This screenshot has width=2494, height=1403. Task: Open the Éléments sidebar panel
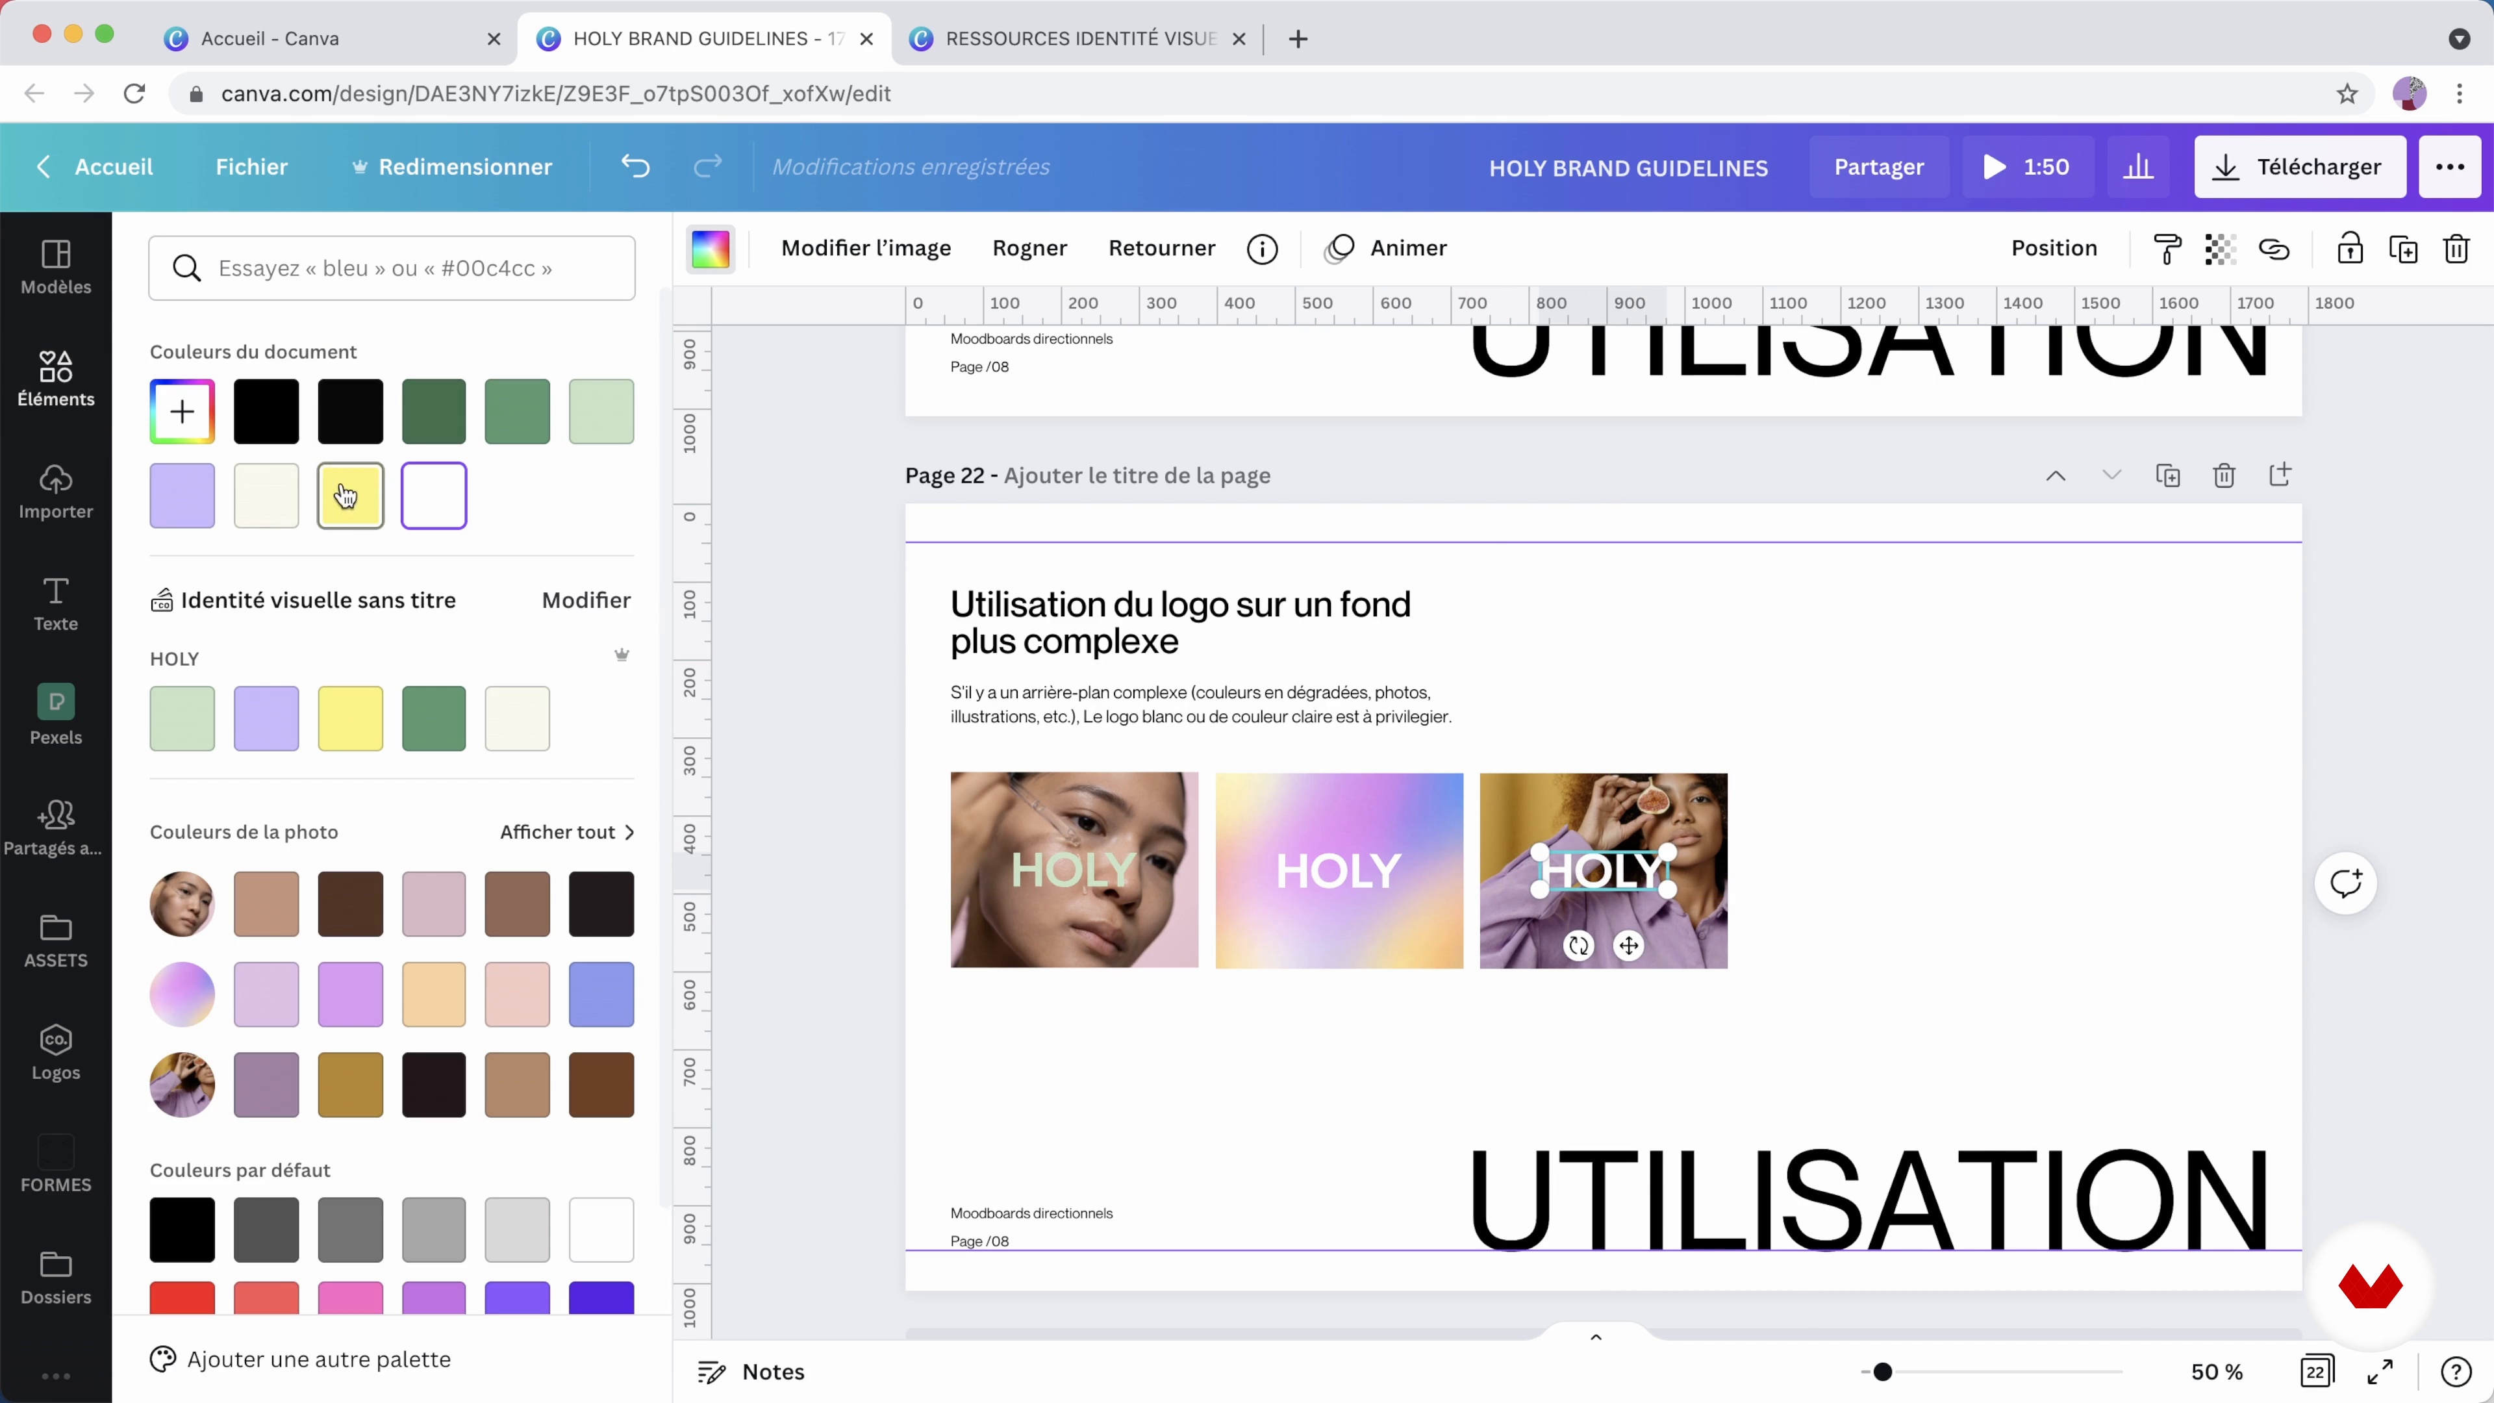coord(56,379)
